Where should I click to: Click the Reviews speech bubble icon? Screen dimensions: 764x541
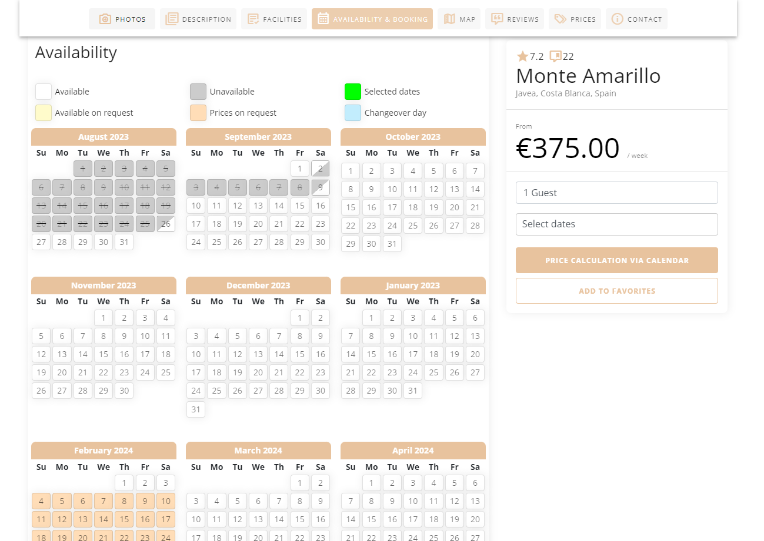tap(497, 19)
